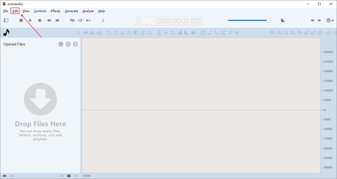
Task: Switch to detailed list view icon
Action: tap(5, 176)
